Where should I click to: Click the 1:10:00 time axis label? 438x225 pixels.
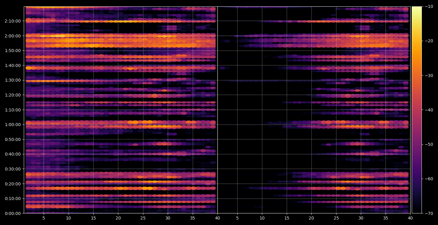tap(13, 110)
